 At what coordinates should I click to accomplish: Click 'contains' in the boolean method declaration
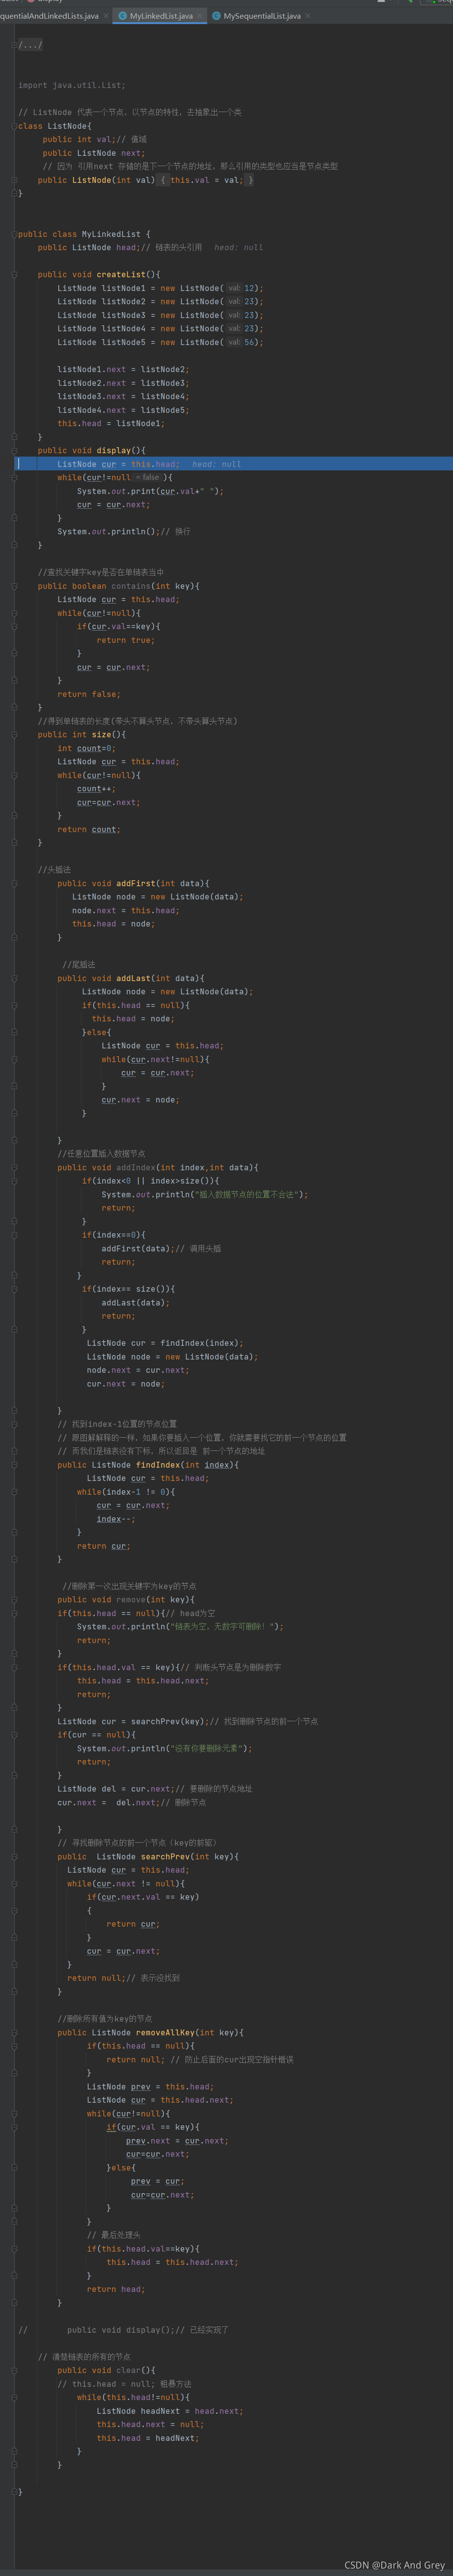click(131, 586)
